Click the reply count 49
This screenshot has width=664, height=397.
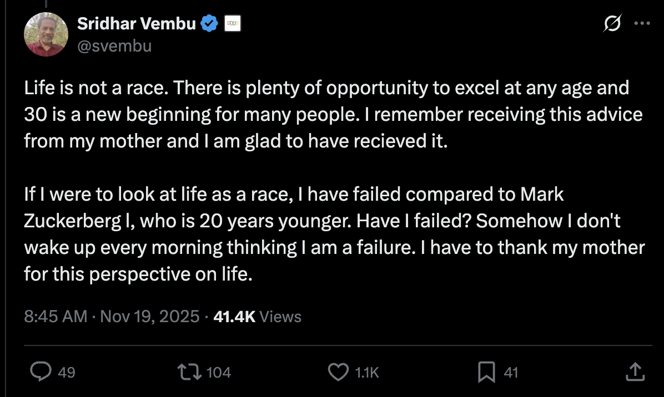67,373
